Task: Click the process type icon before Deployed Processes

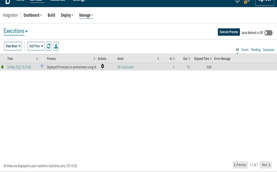Action: coord(42,67)
